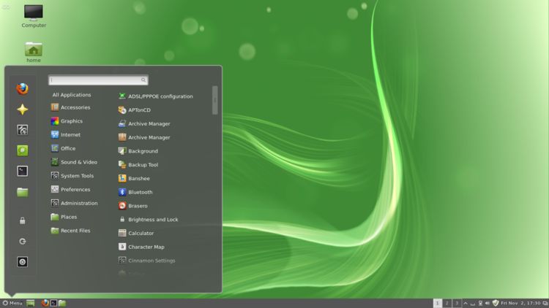Open Terminal from the favorites sidebar

pyautogui.click(x=23, y=171)
